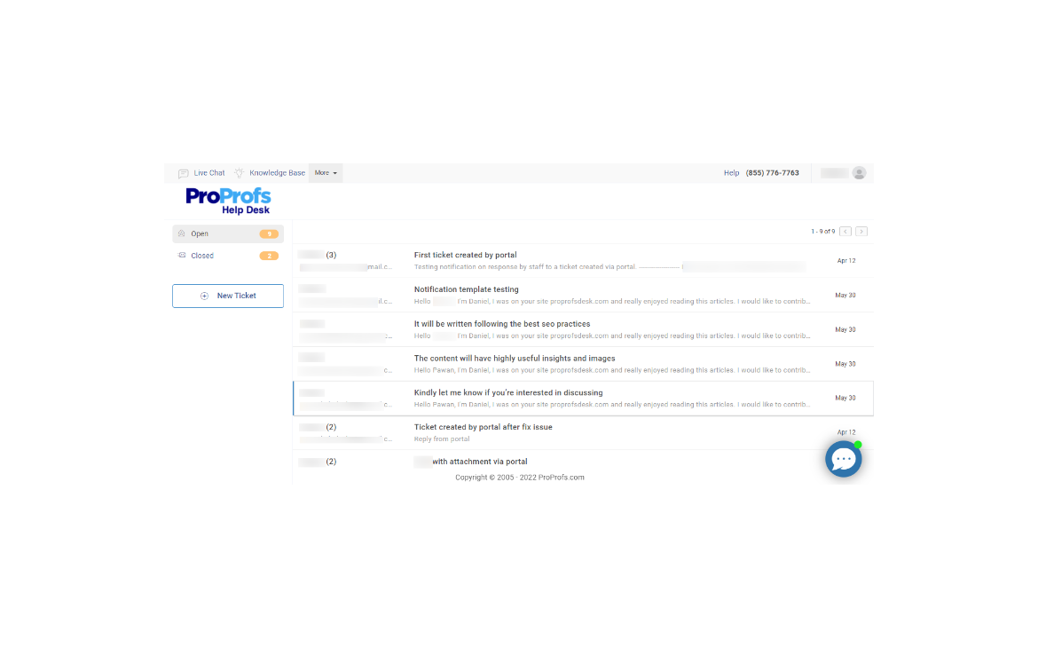Click the Live Chat speech bubble icon

pyautogui.click(x=183, y=173)
